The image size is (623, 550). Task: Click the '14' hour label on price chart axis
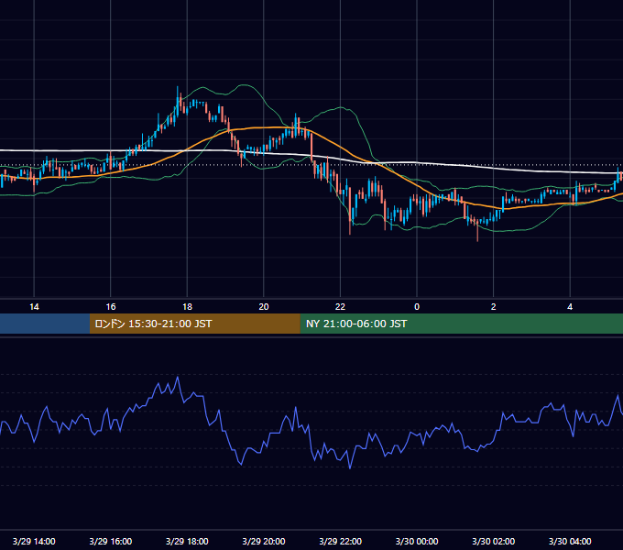coord(34,307)
